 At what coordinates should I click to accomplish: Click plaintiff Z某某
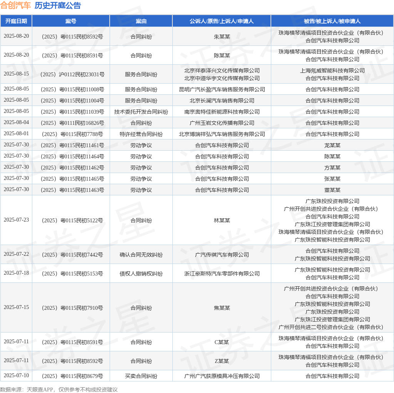click(222, 361)
